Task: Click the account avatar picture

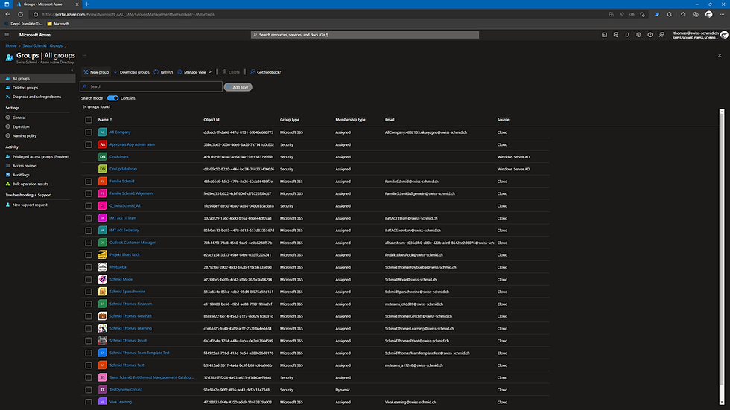Action: click(x=724, y=35)
